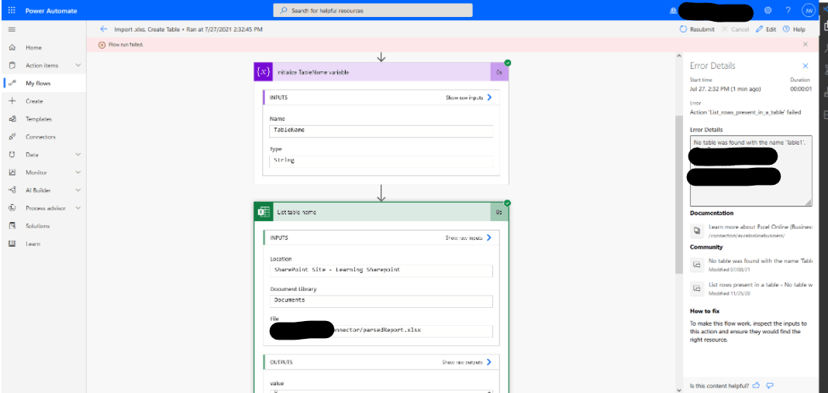Image resolution: width=828 pixels, height=393 pixels.
Task: Open Learn in the sidebar
Action: point(33,244)
